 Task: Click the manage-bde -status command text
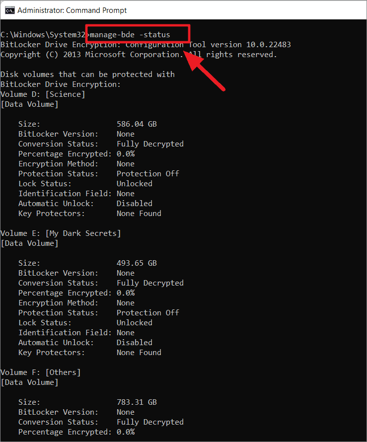(x=130, y=35)
